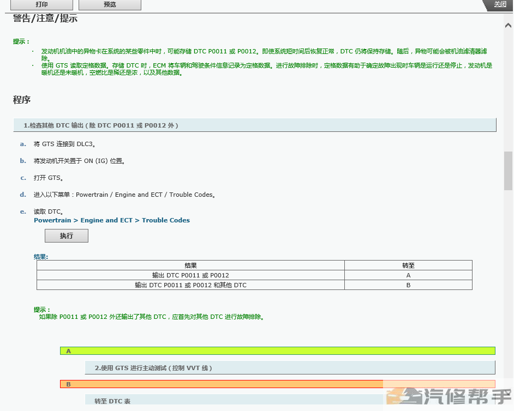Click the 执行 (Execute) button

tap(67, 236)
